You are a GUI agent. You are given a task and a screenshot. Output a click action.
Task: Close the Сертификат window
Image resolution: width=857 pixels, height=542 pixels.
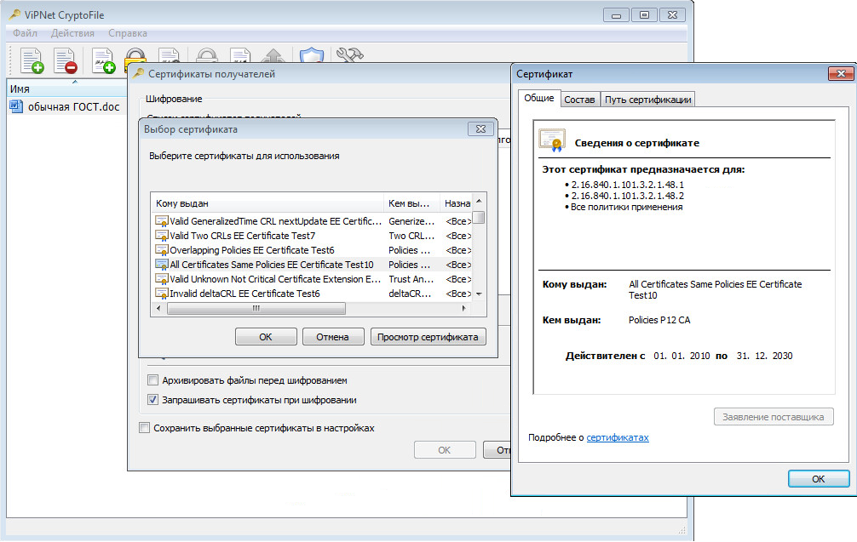click(841, 73)
